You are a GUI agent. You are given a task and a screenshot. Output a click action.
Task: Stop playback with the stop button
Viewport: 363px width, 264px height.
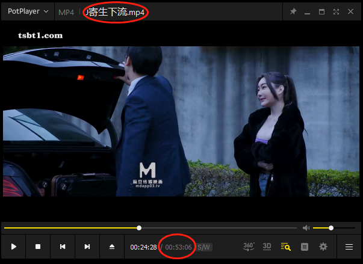click(38, 247)
